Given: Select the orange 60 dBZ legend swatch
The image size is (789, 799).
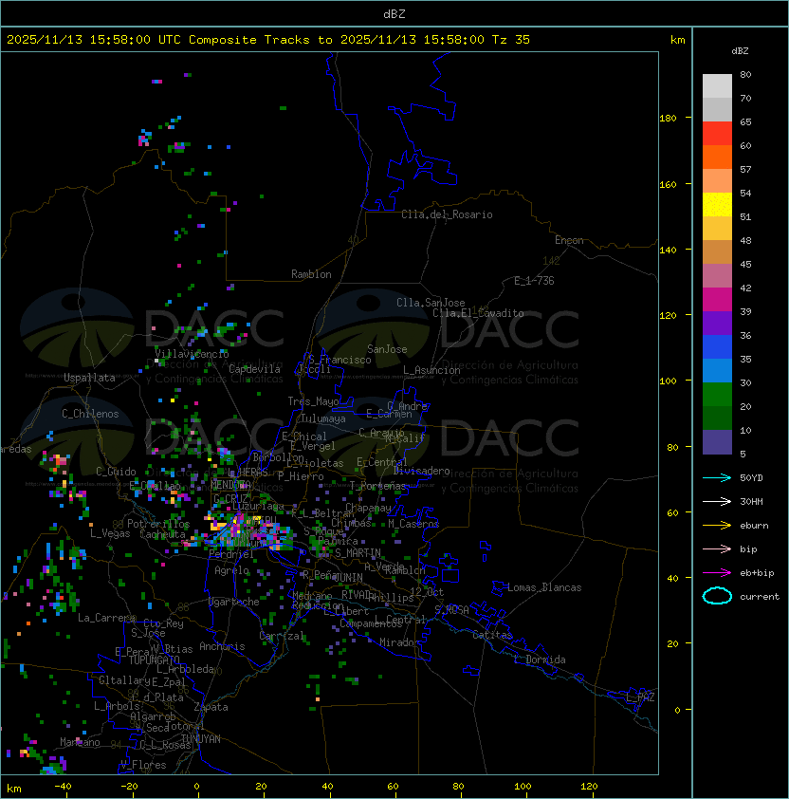Looking at the screenshot, I should 717,157.
